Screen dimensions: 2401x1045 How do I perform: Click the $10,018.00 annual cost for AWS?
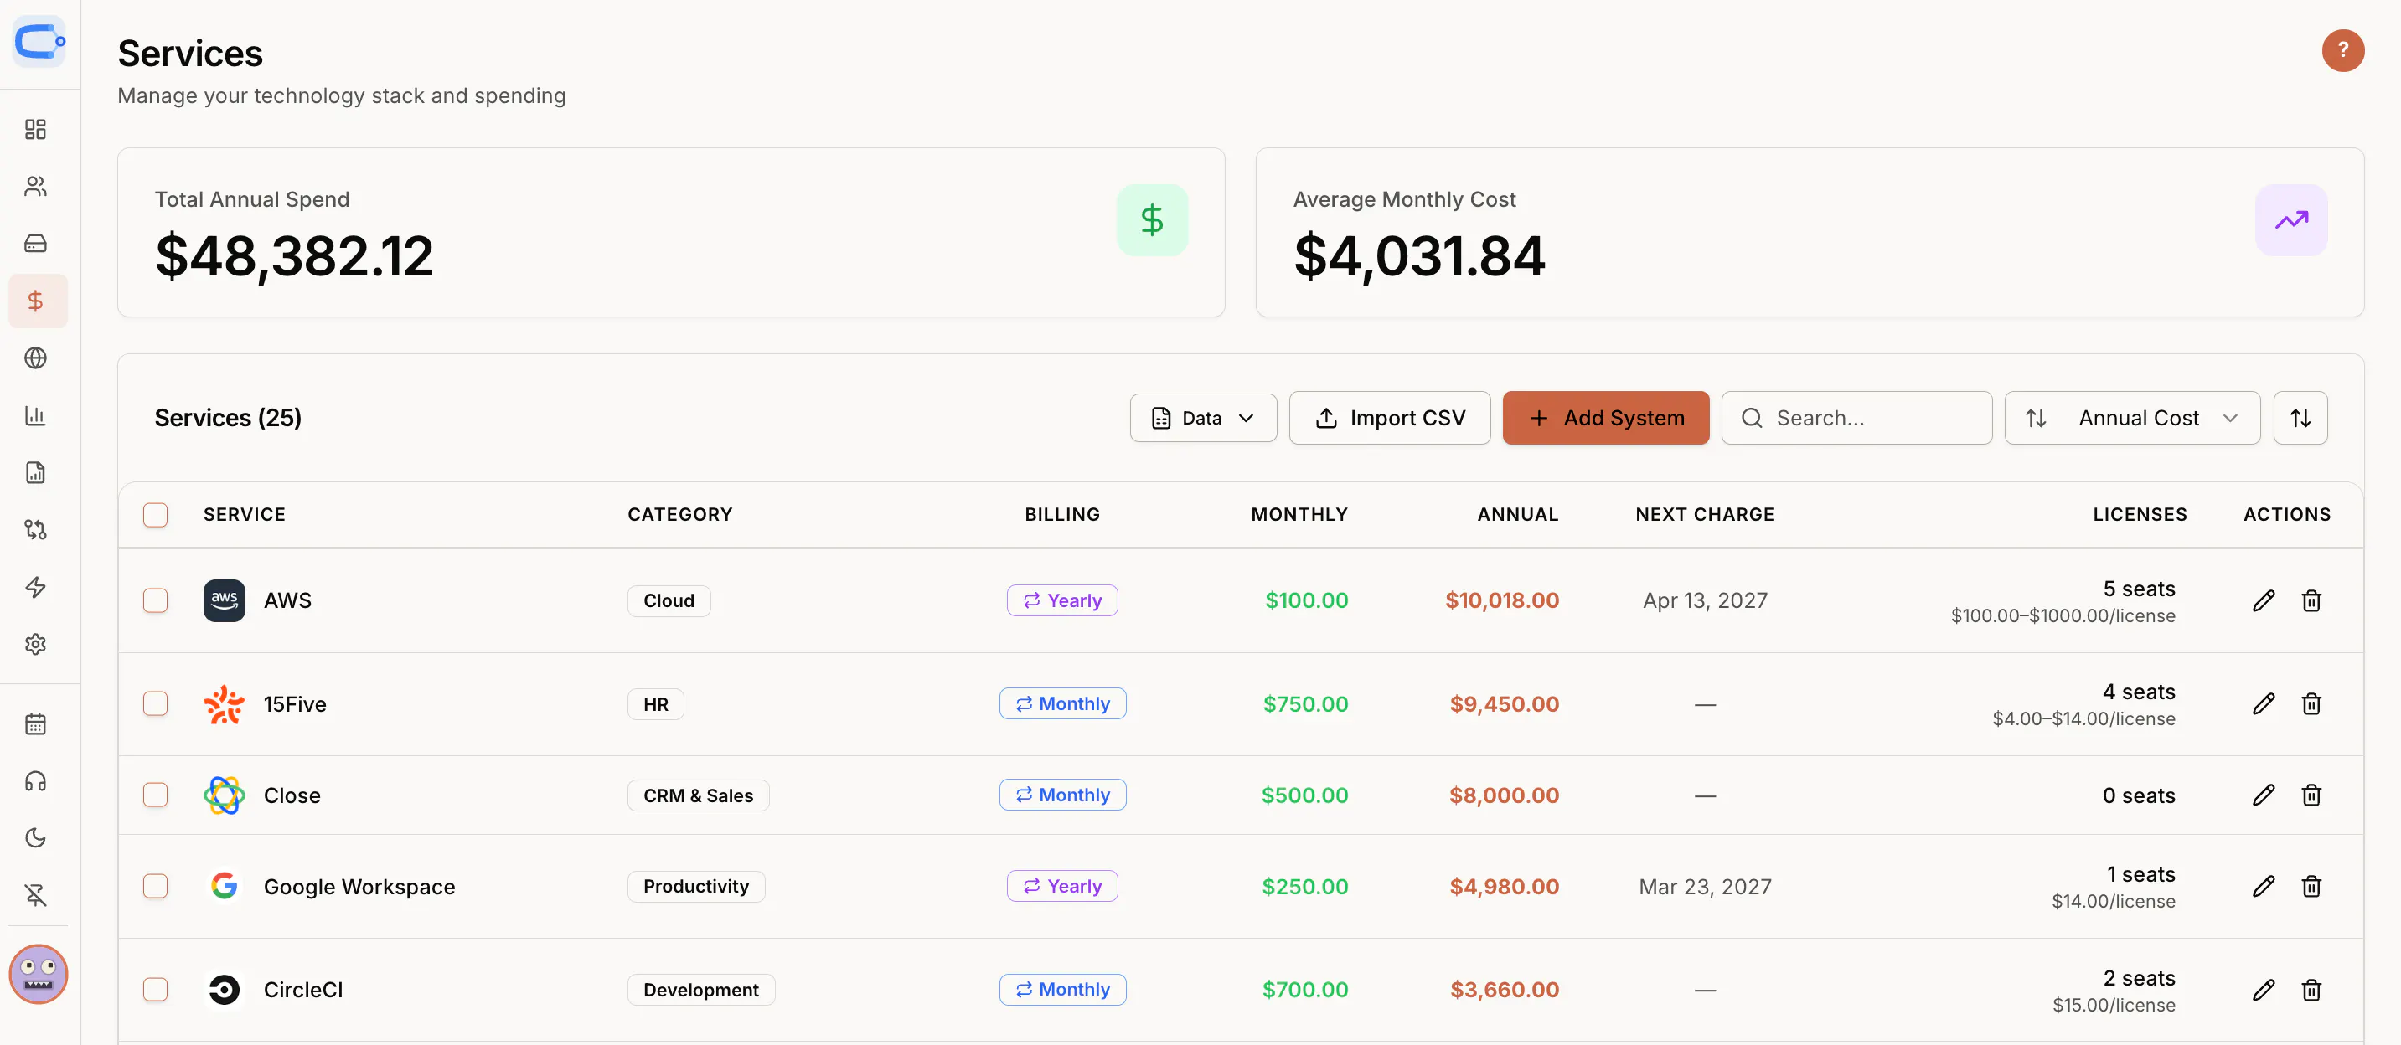pyautogui.click(x=1501, y=600)
